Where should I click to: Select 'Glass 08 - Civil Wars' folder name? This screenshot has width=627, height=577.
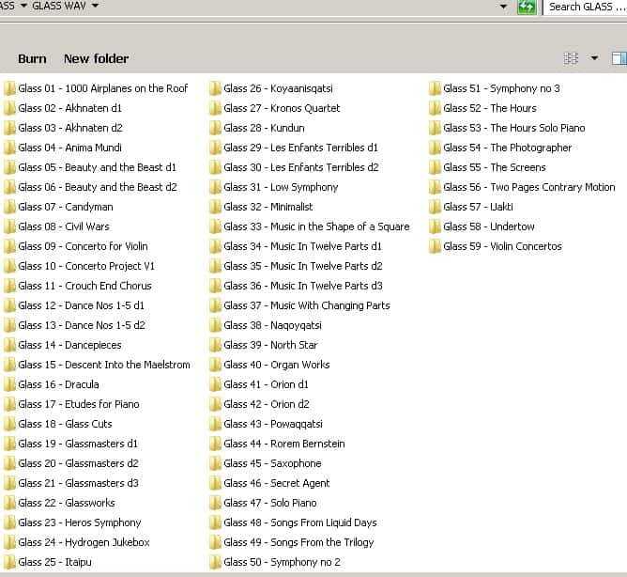(x=64, y=226)
